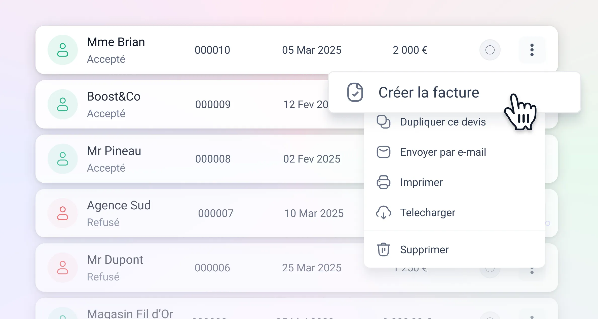Select the radio circle on Mme Brian's row

pyautogui.click(x=490, y=50)
